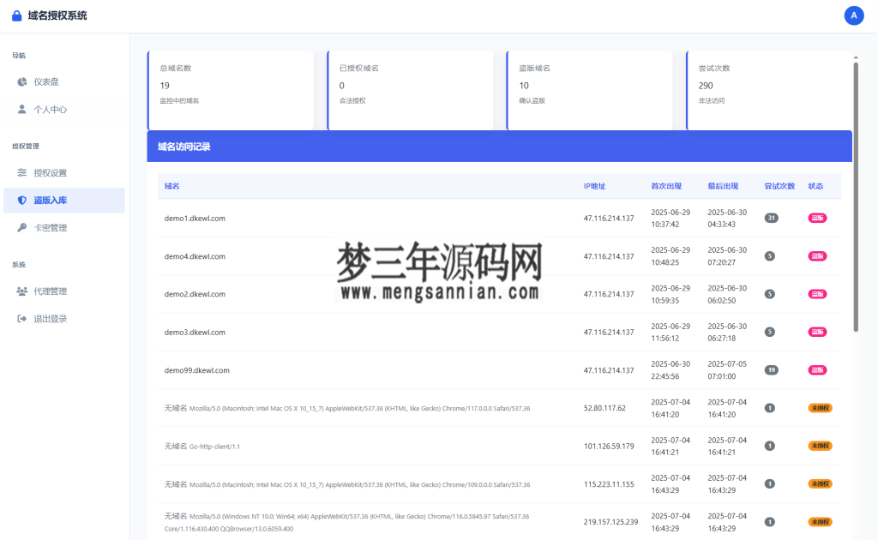Click the 盗版 badge on demo1.dkewl.com row

[x=819, y=218]
